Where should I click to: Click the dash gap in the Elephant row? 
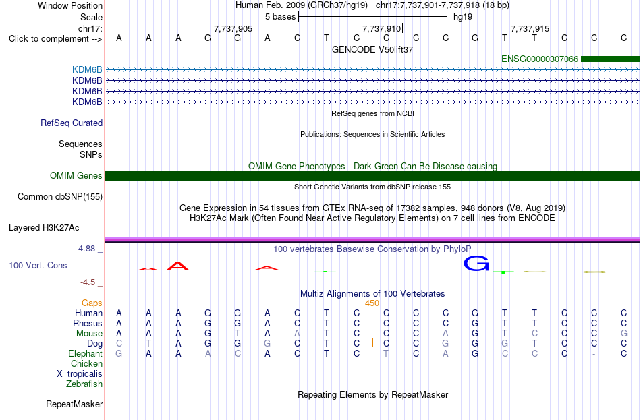click(594, 354)
